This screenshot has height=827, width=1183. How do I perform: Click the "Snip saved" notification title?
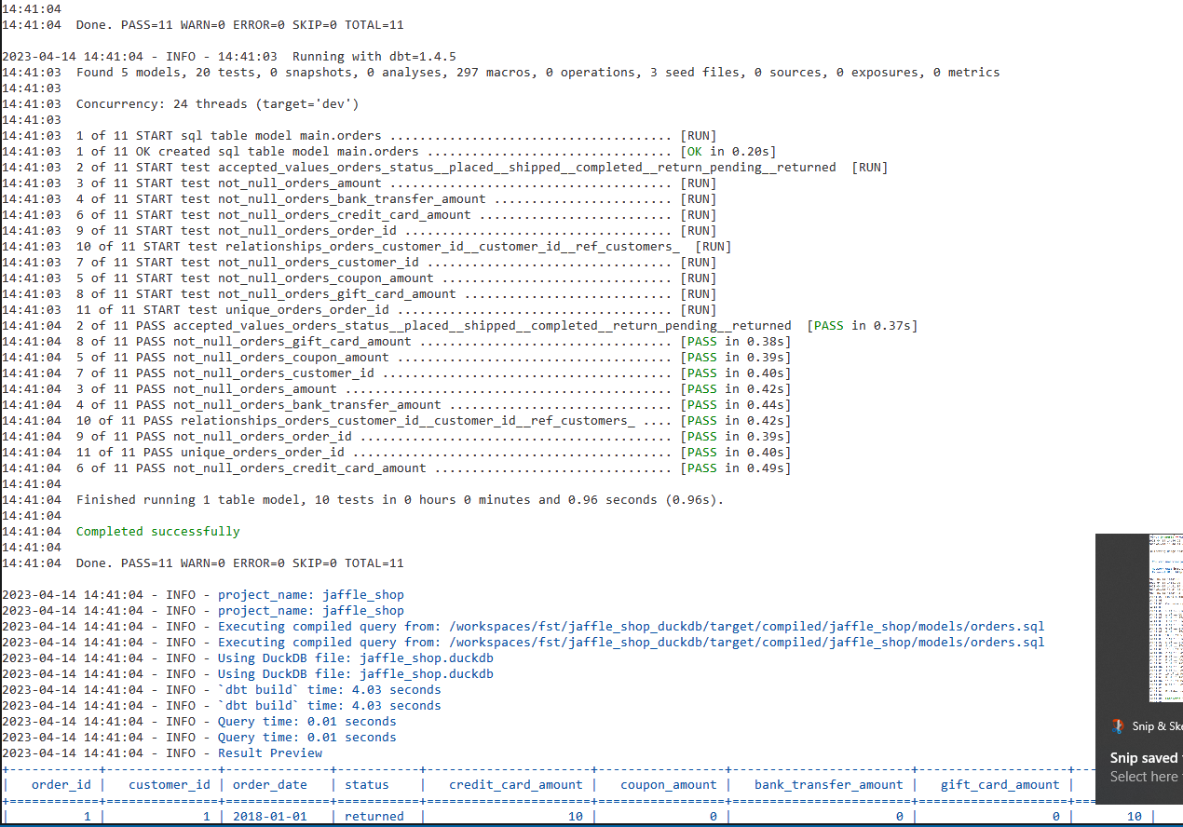click(x=1144, y=758)
